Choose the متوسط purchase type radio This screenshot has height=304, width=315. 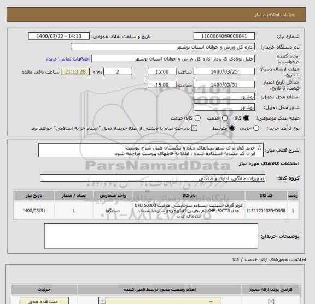coord(232,128)
